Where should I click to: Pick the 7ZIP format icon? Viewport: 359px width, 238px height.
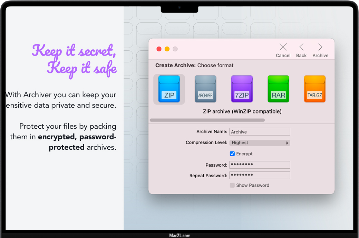(x=242, y=89)
